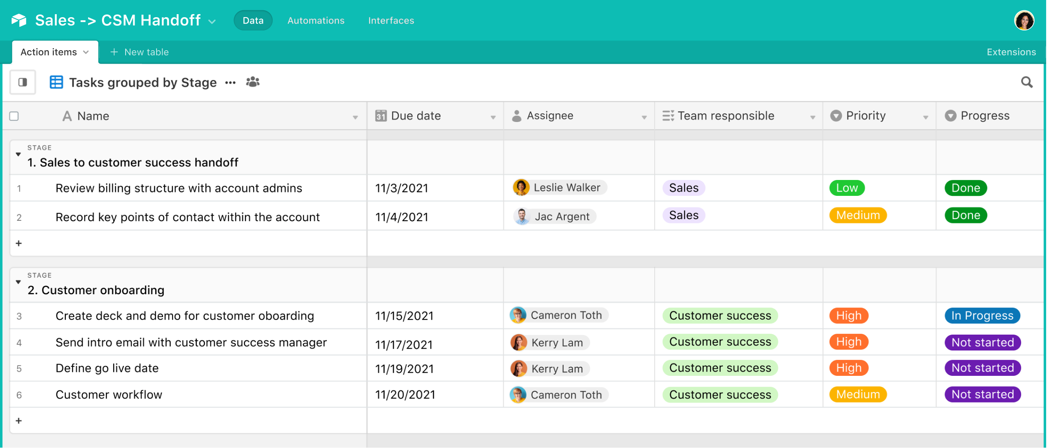
Task: Open the Name column dropdown arrow
Action: [355, 117]
